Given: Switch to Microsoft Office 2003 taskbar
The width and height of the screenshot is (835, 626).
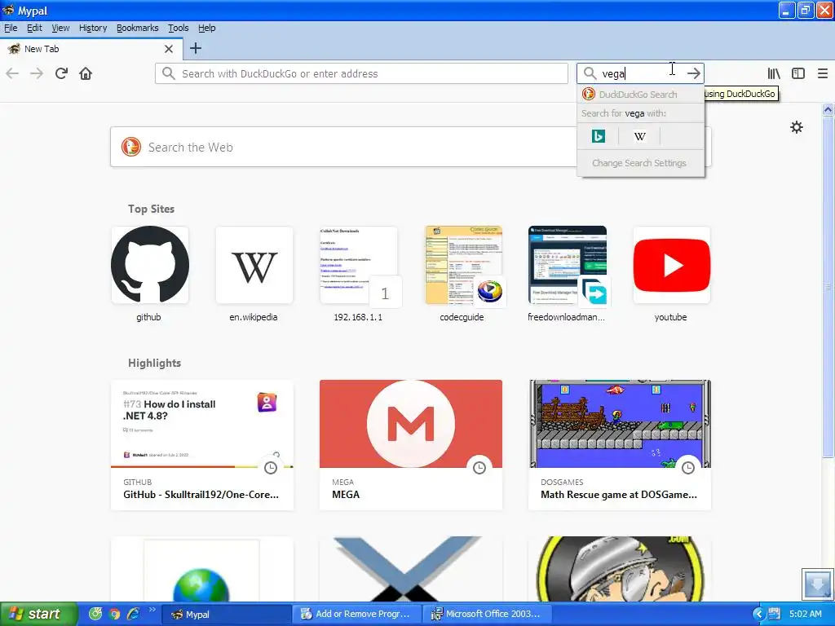Looking at the screenshot, I should click(x=488, y=615).
